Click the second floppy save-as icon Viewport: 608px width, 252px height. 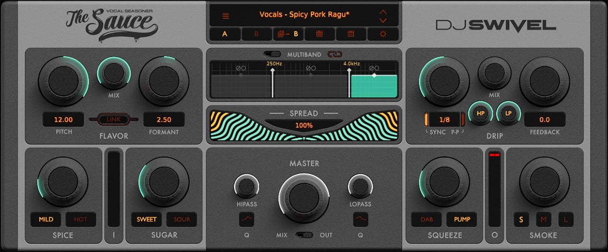[x=351, y=34]
